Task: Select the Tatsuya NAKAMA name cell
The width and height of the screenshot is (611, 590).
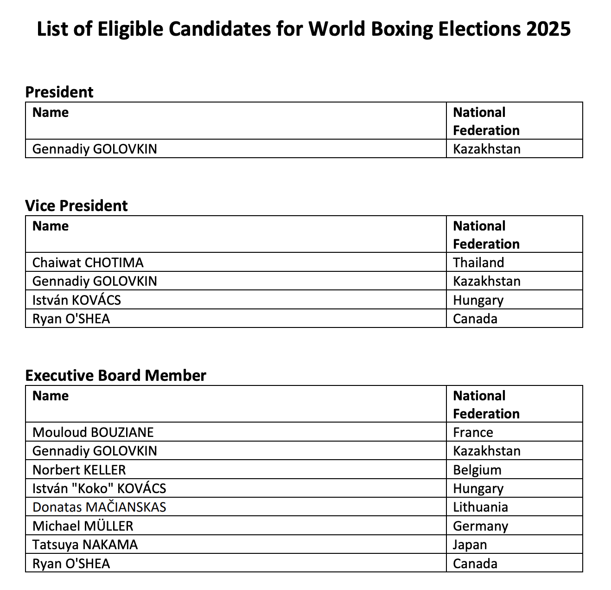Action: [85, 545]
